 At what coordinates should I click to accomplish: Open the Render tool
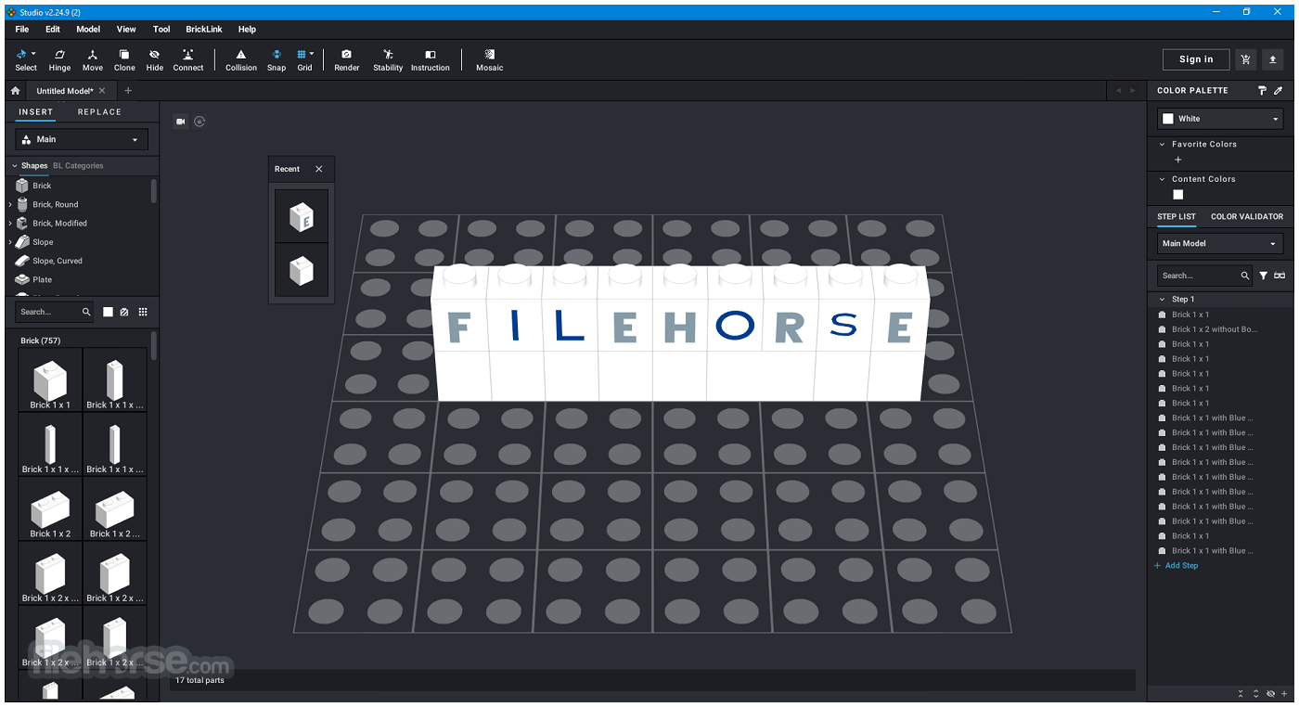pyautogui.click(x=347, y=59)
